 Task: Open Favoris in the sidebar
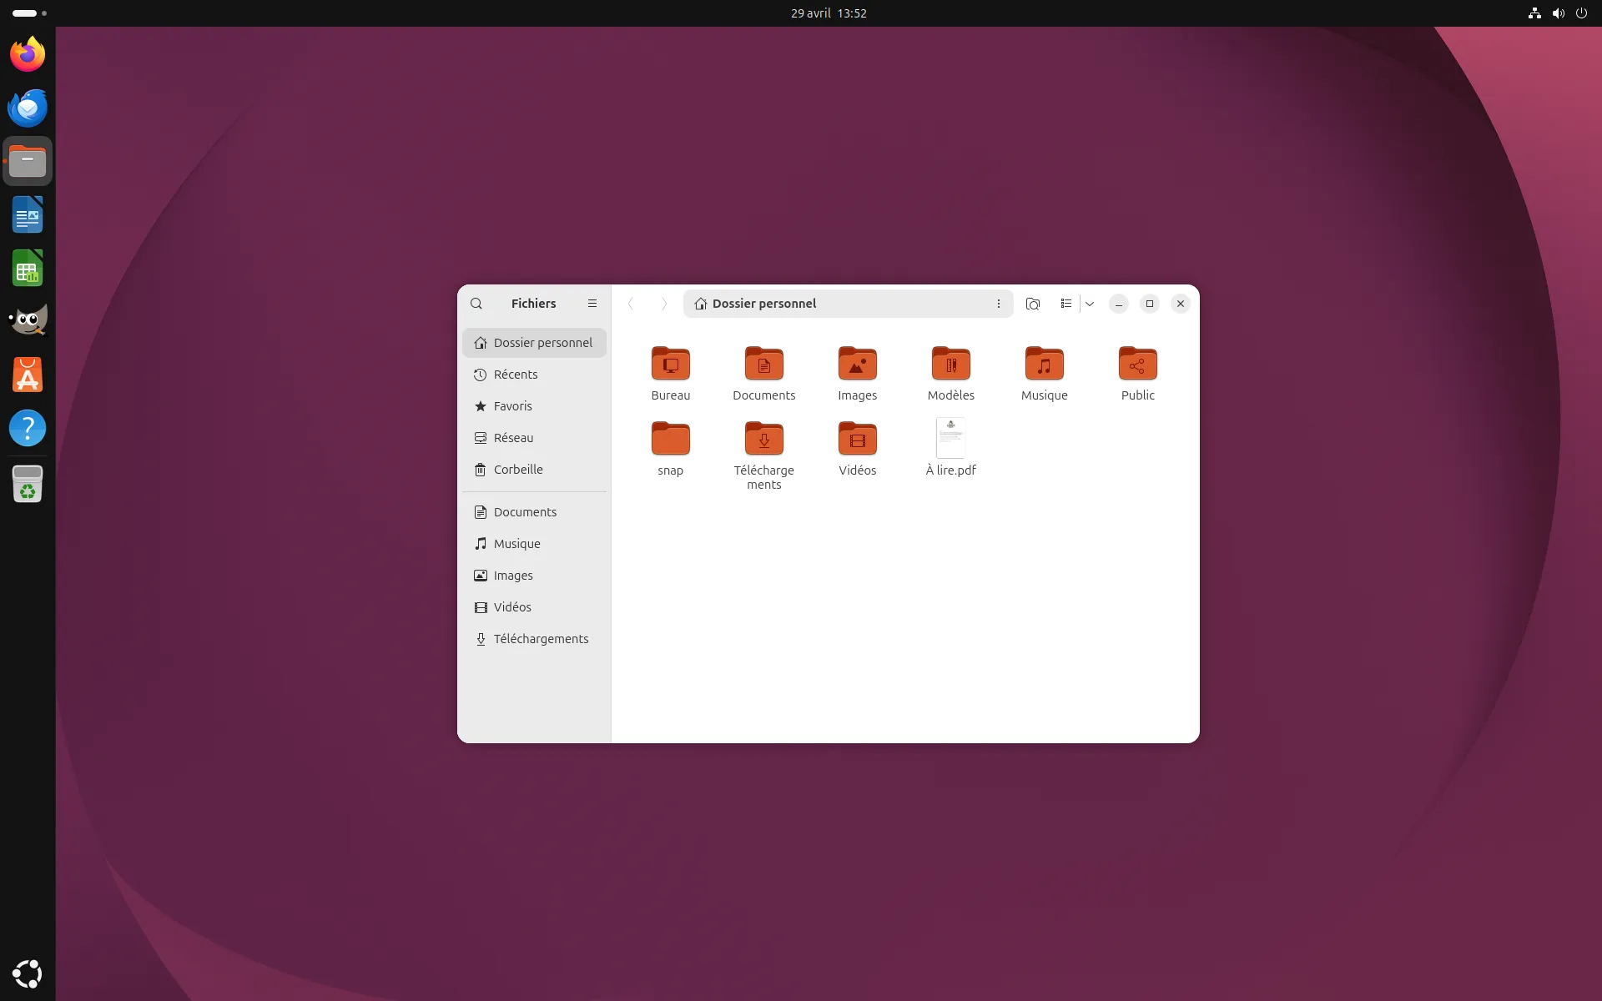pyautogui.click(x=534, y=406)
